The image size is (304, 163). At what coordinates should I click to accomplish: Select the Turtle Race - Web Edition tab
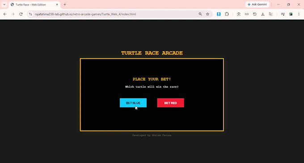pyautogui.click(x=34, y=4)
